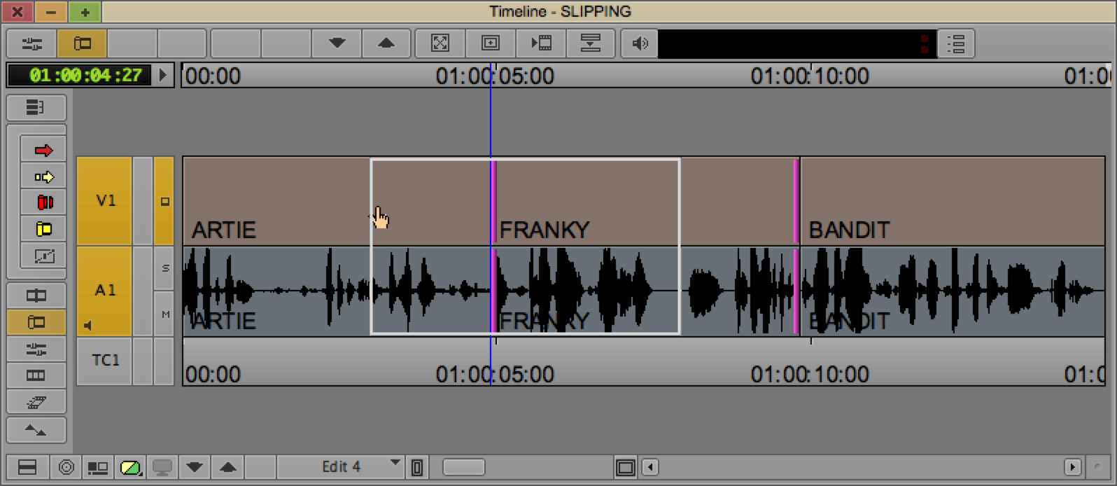The width and height of the screenshot is (1117, 486).
Task: Open Effect Mode sliders icon in the left panel
Action: [x=36, y=349]
